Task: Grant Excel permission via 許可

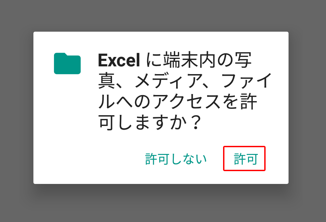Action: (x=244, y=159)
